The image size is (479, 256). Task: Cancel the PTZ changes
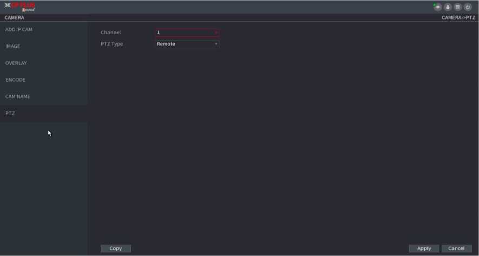pyautogui.click(x=456, y=248)
